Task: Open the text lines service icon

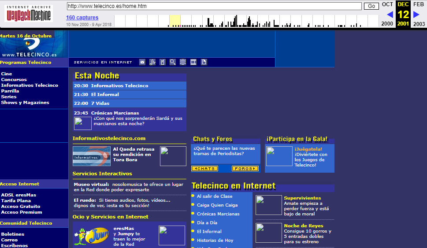Action: click(x=183, y=63)
